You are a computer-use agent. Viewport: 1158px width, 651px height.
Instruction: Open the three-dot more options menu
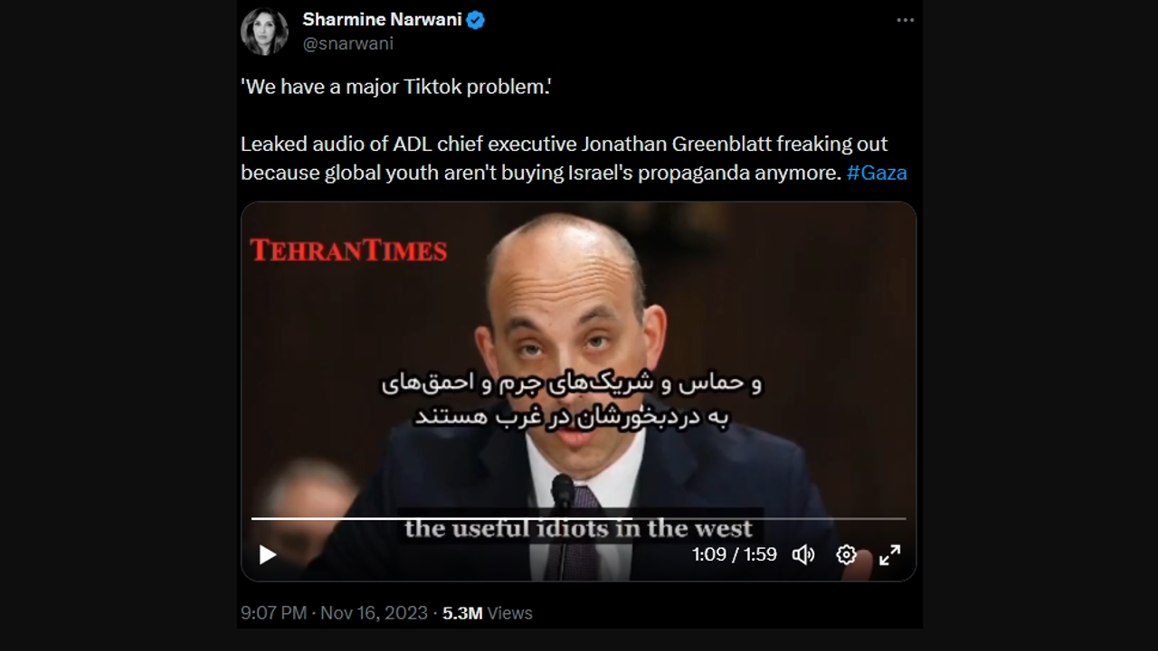[x=905, y=21]
